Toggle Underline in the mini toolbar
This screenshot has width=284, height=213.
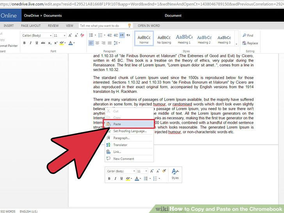(x=122, y=179)
